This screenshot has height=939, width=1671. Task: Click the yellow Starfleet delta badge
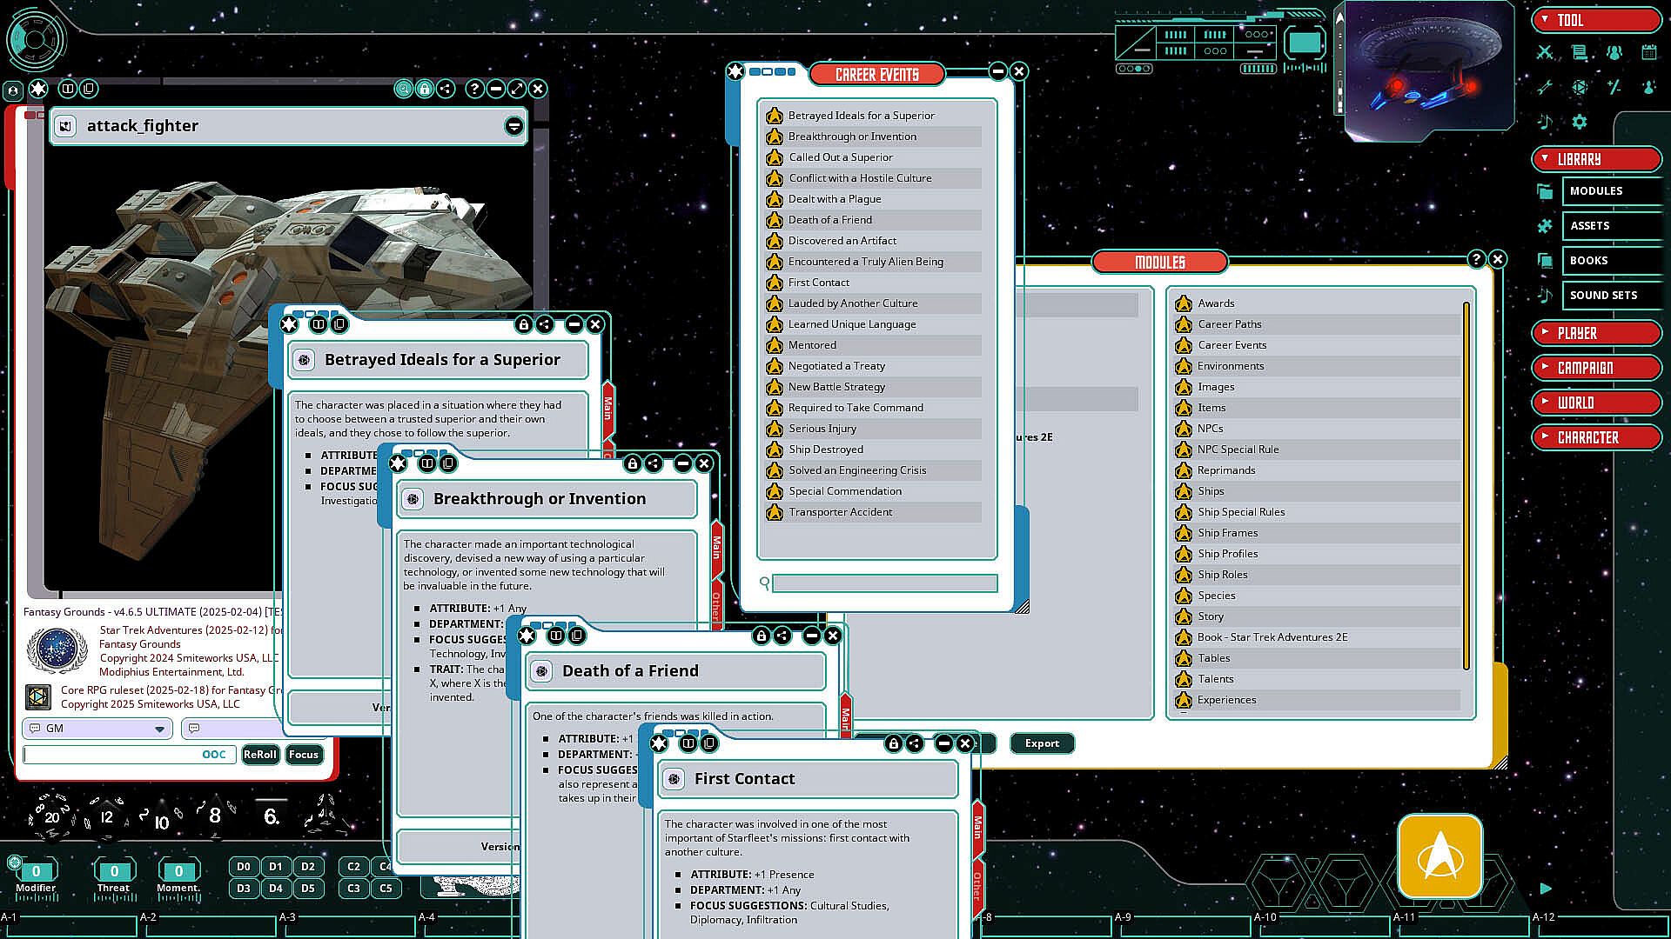click(x=1439, y=856)
